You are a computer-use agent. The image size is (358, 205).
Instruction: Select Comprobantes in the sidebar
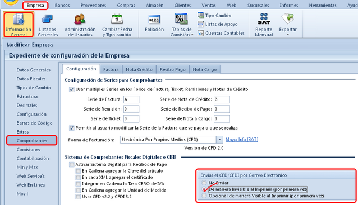(x=32, y=140)
